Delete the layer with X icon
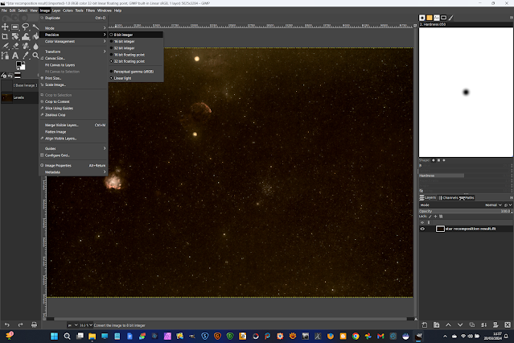The image size is (514, 343). pos(508,324)
